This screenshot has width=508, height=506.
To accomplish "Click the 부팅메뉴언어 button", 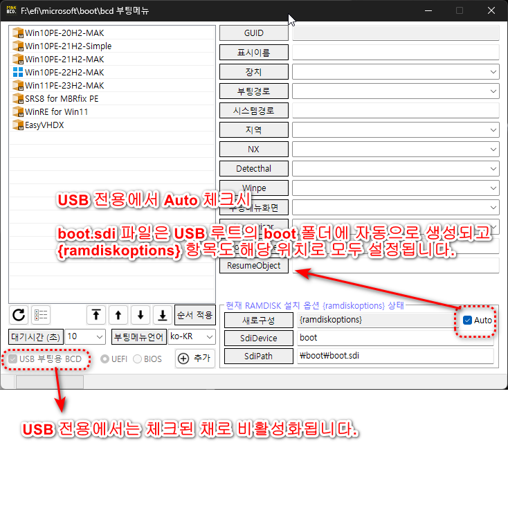I will (139, 337).
